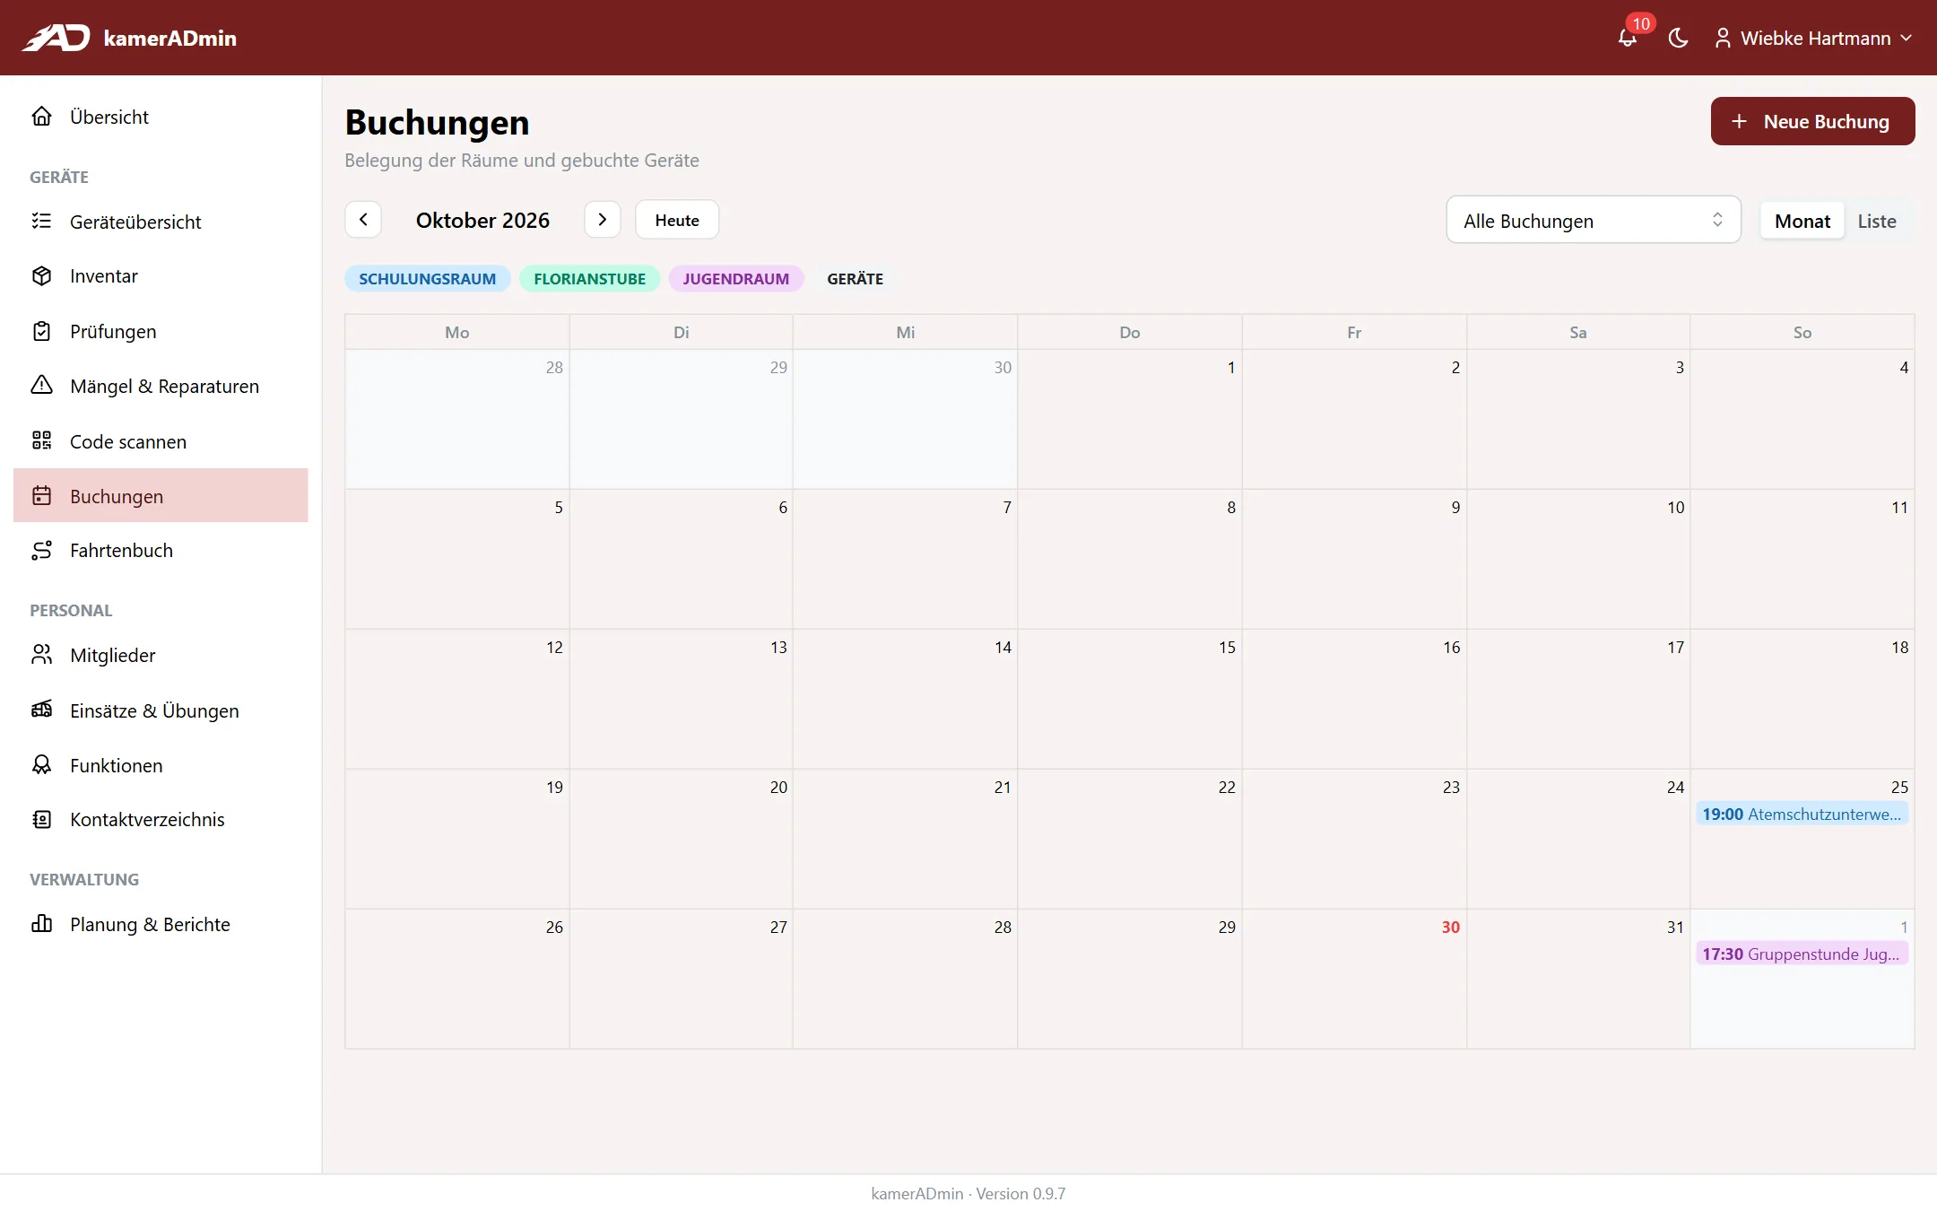The width and height of the screenshot is (1937, 1211).
Task: Select October 15 day cell
Action: click(1130, 699)
